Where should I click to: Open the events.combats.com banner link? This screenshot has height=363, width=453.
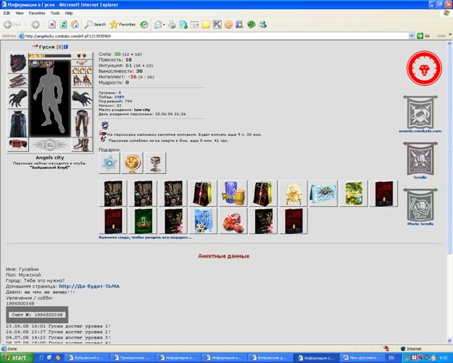click(420, 114)
